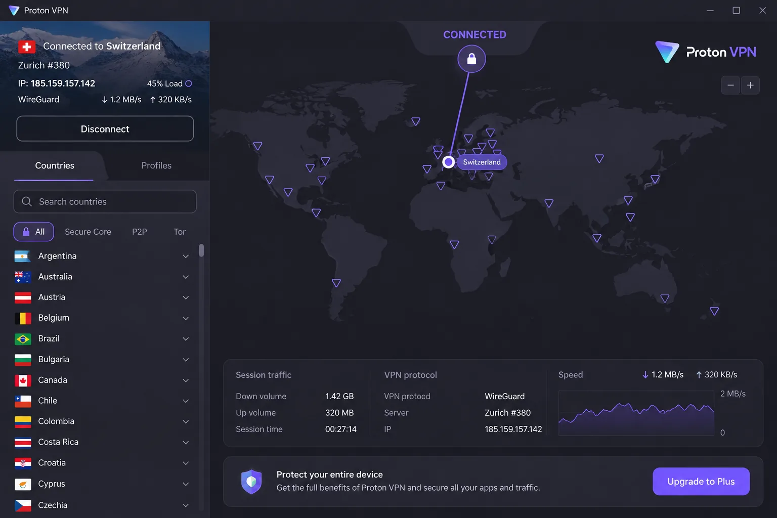Switch to the Countries tab
Viewport: 777px width, 518px height.
[54, 165]
